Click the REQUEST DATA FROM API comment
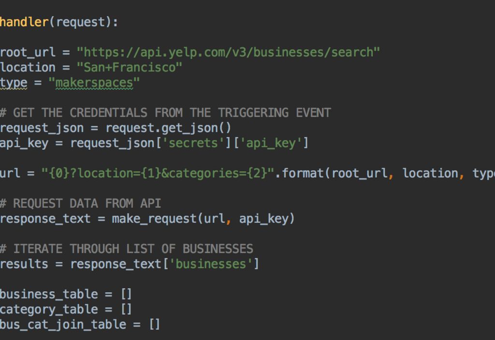Viewport: 495px width, 340px height. pyautogui.click(x=80, y=203)
